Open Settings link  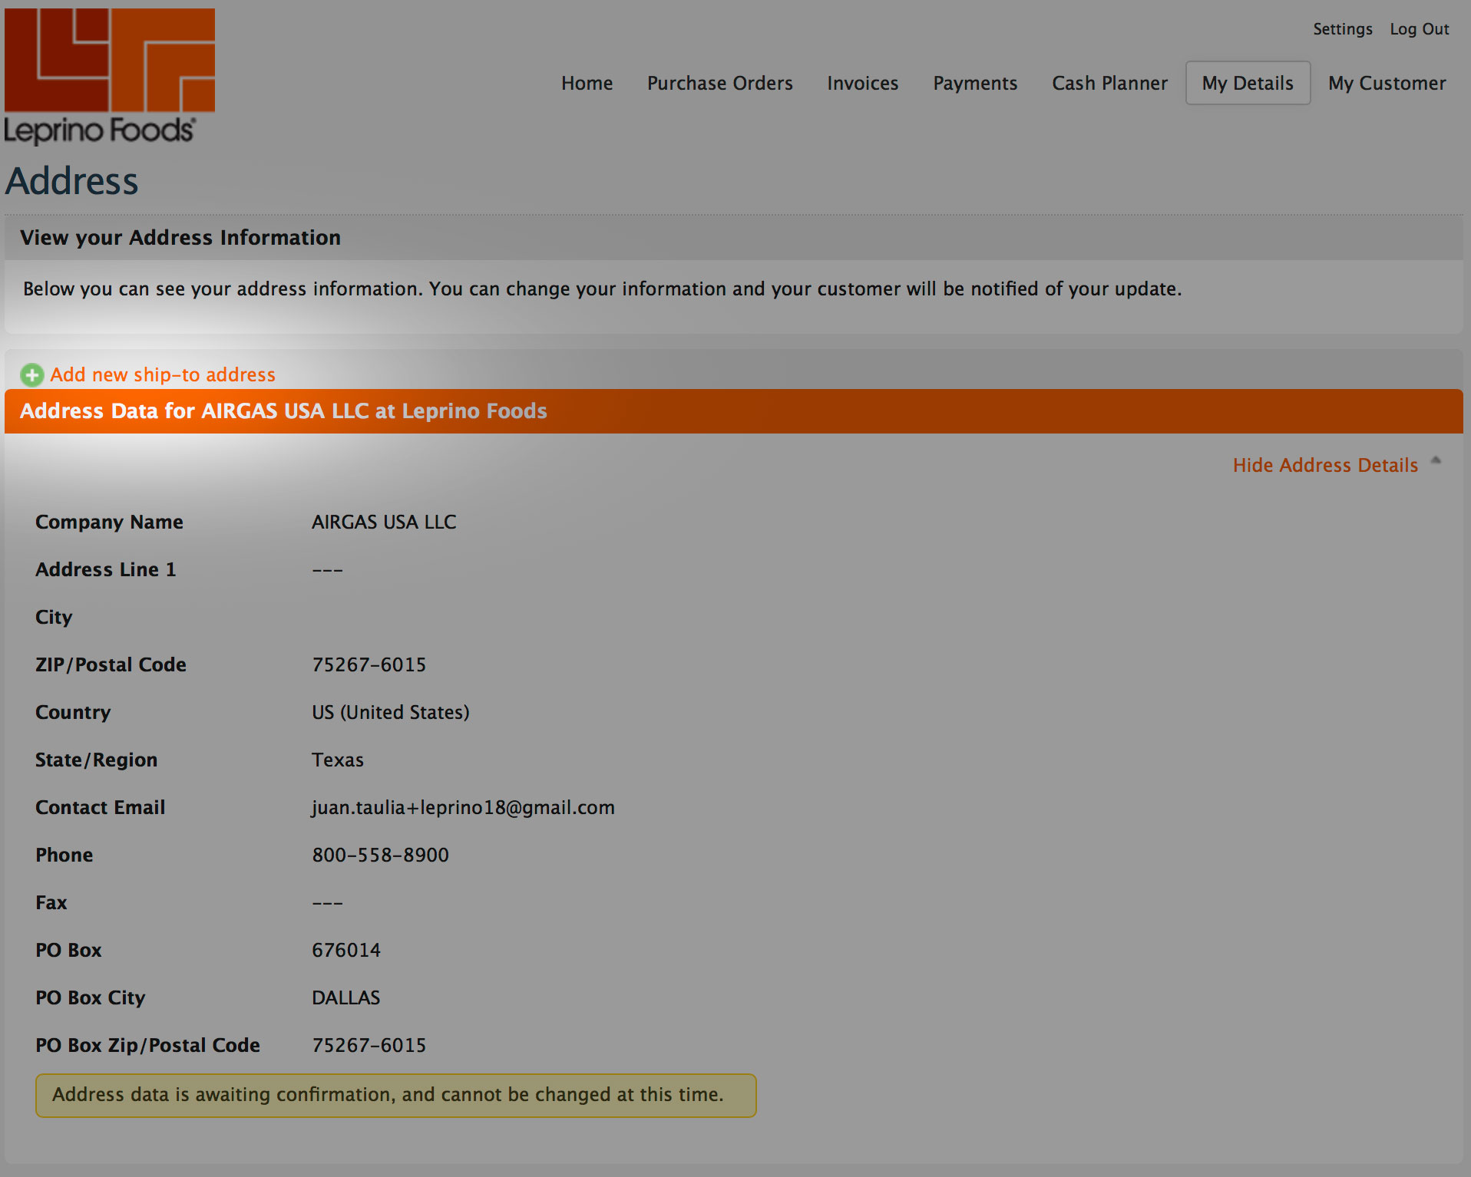(x=1342, y=29)
